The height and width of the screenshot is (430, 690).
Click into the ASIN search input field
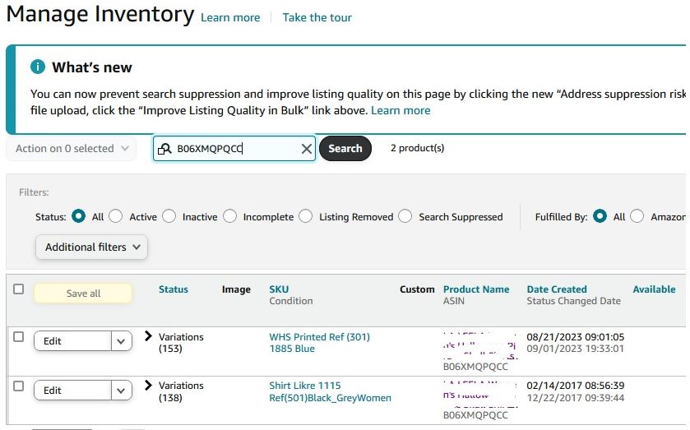click(x=234, y=149)
